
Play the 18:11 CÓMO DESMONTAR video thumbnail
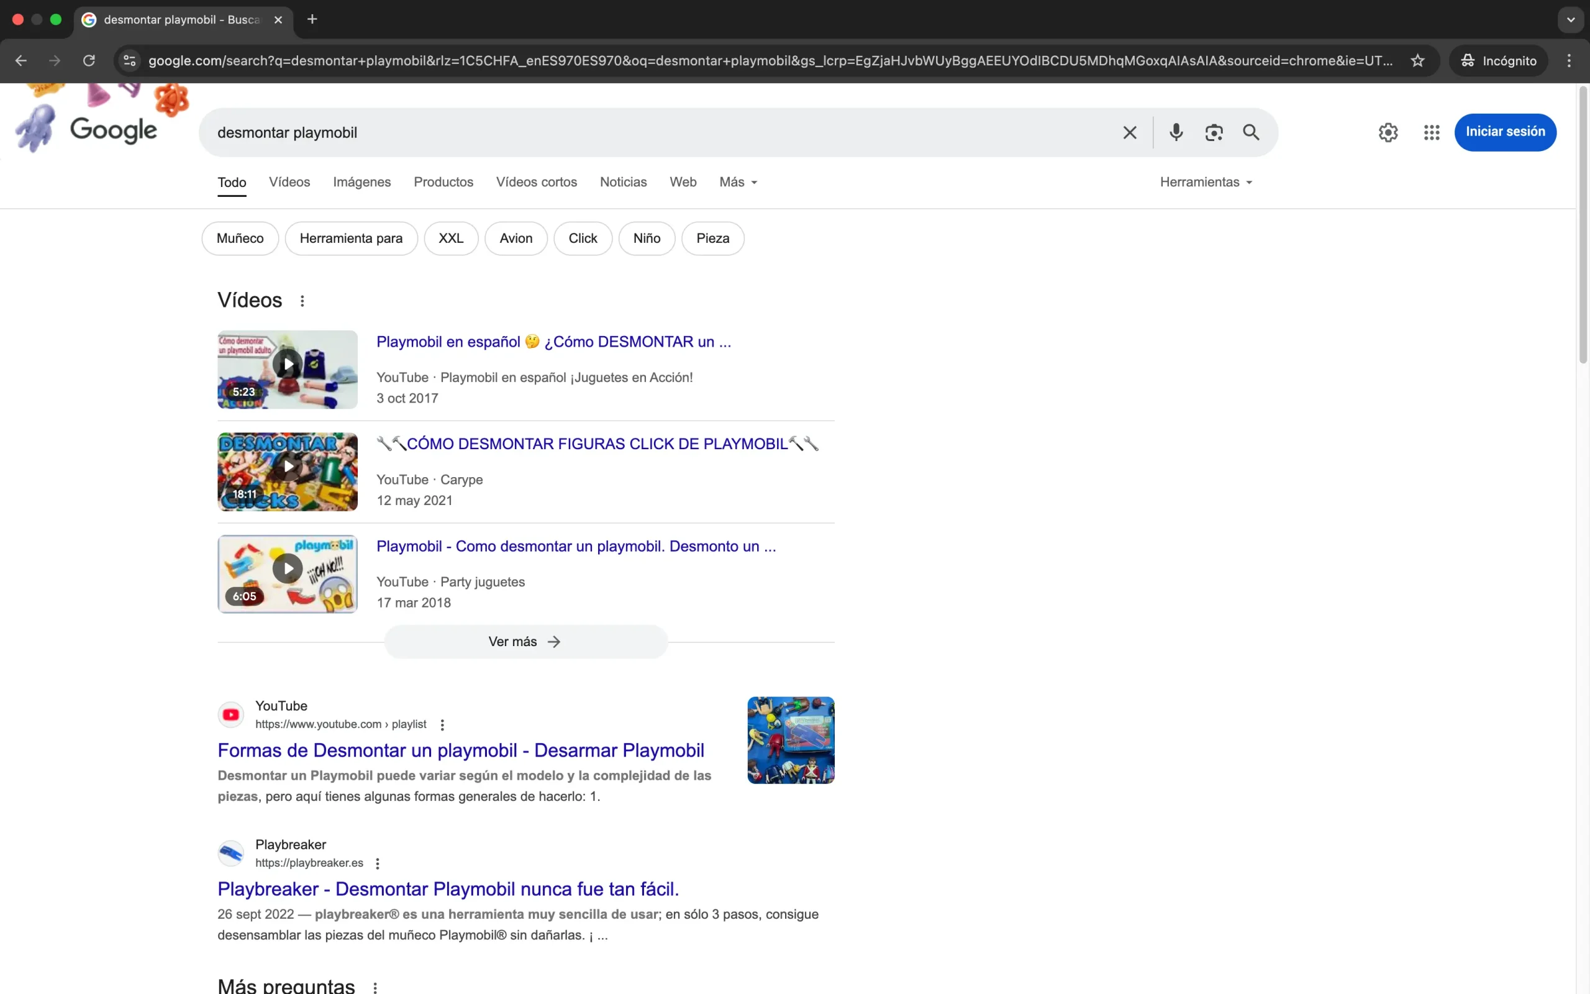(x=287, y=471)
